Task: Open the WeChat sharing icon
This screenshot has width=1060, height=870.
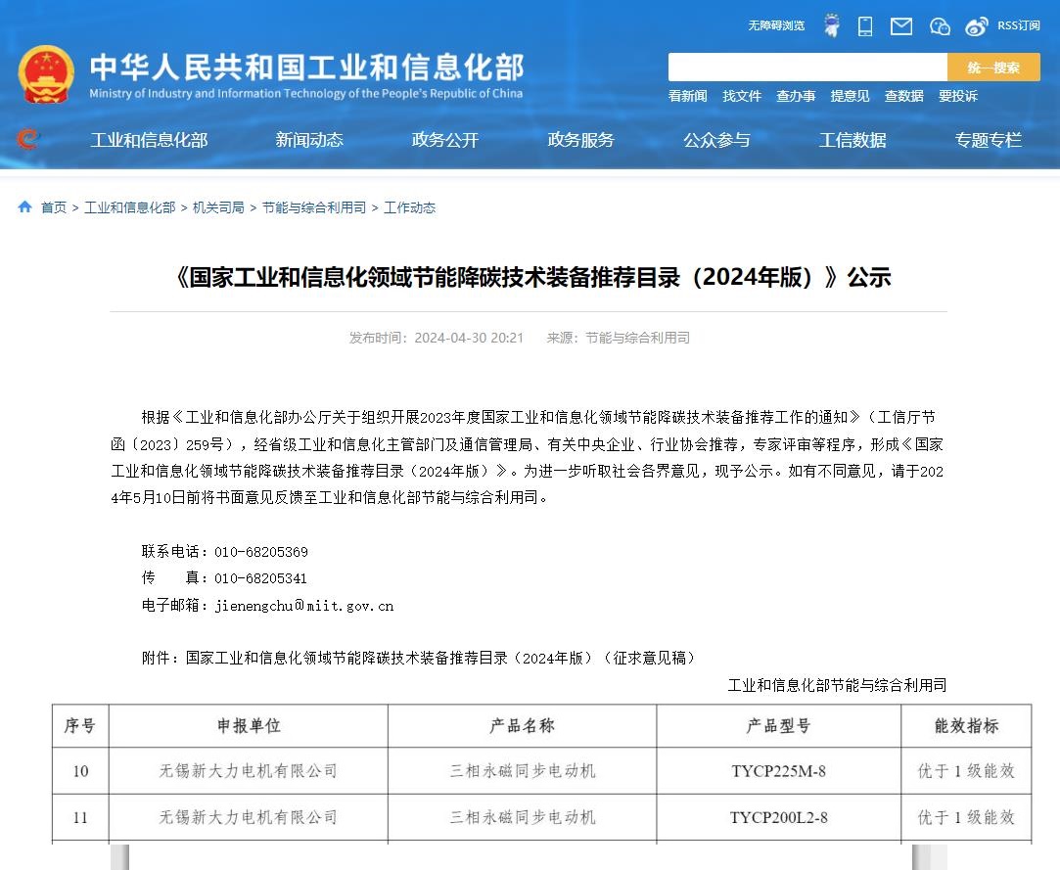Action: pos(940,25)
